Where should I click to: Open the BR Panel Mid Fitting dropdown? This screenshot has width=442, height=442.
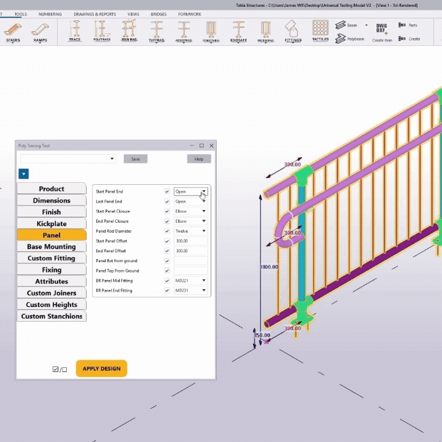coord(191,281)
